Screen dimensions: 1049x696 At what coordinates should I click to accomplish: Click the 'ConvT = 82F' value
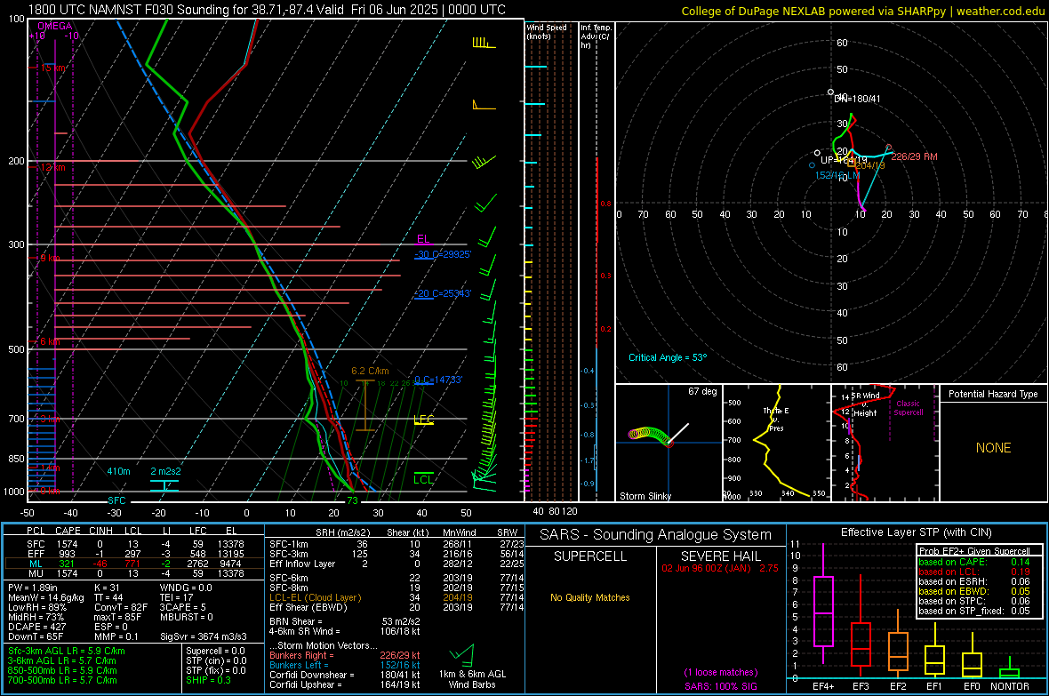120,608
